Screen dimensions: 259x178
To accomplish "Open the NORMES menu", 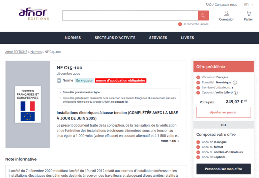I will pos(73,38).
